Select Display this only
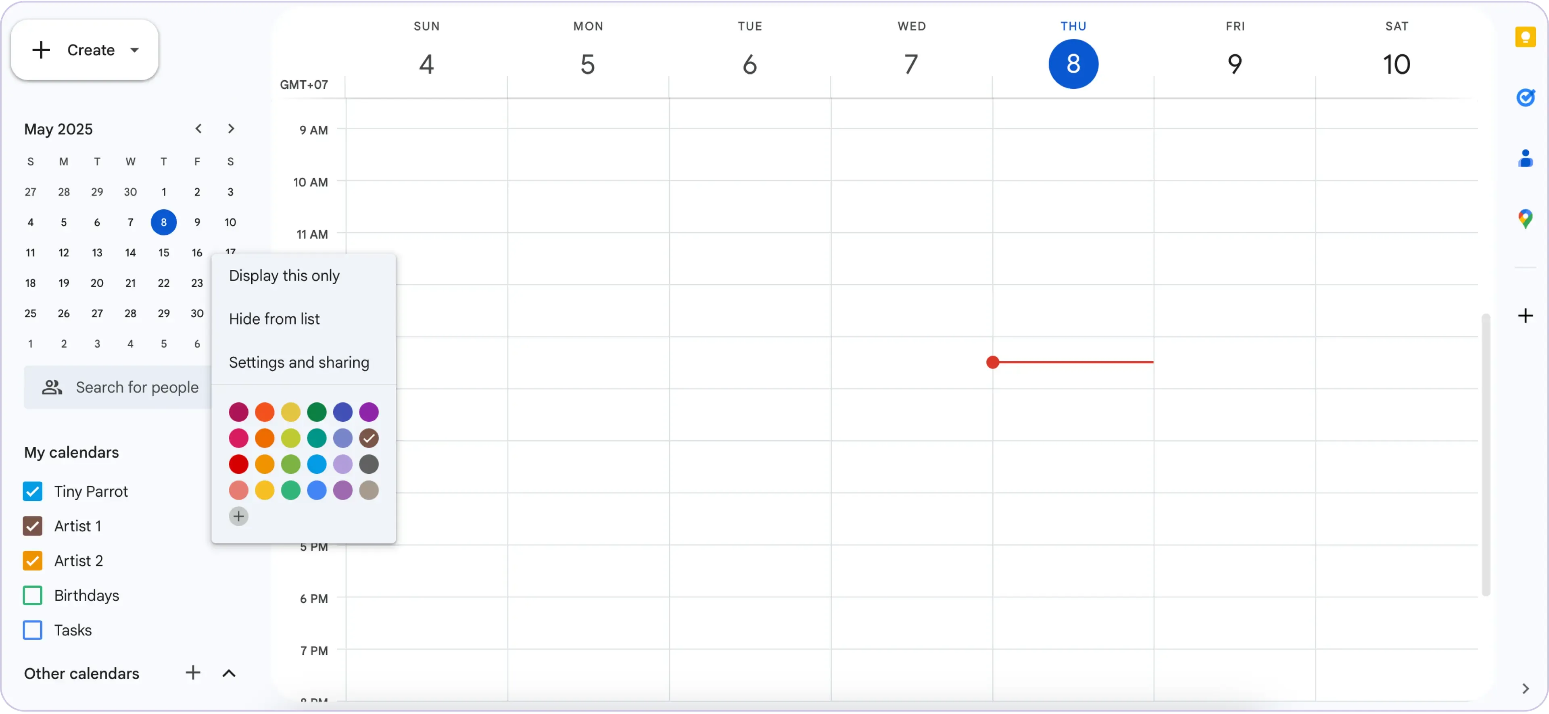Viewport: 1549px width, 714px height. click(x=284, y=276)
